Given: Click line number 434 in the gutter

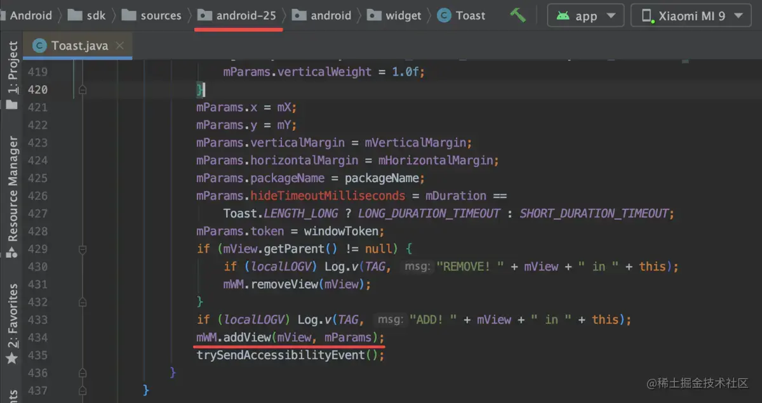Looking at the screenshot, I should (37, 338).
